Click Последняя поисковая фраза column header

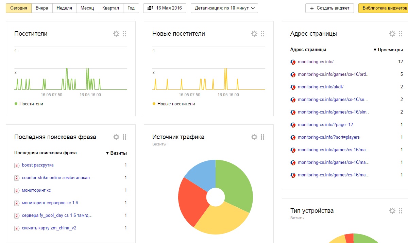coord(46,153)
